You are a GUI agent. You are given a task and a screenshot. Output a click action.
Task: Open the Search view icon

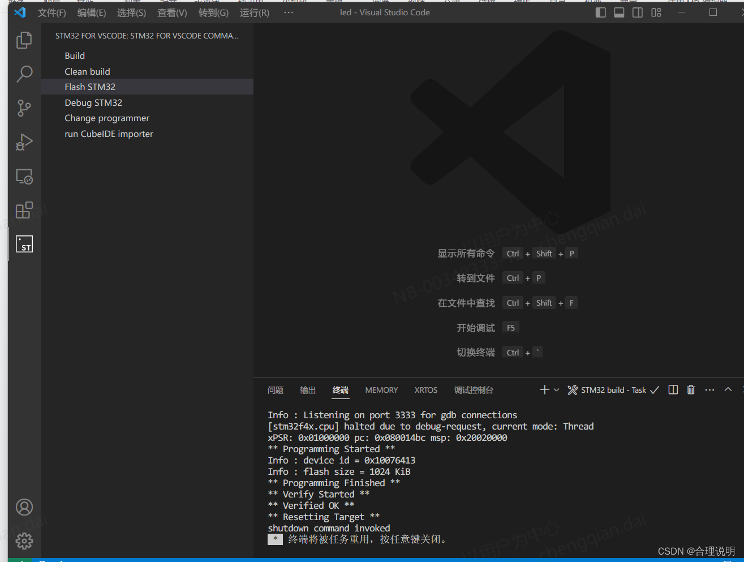24,74
